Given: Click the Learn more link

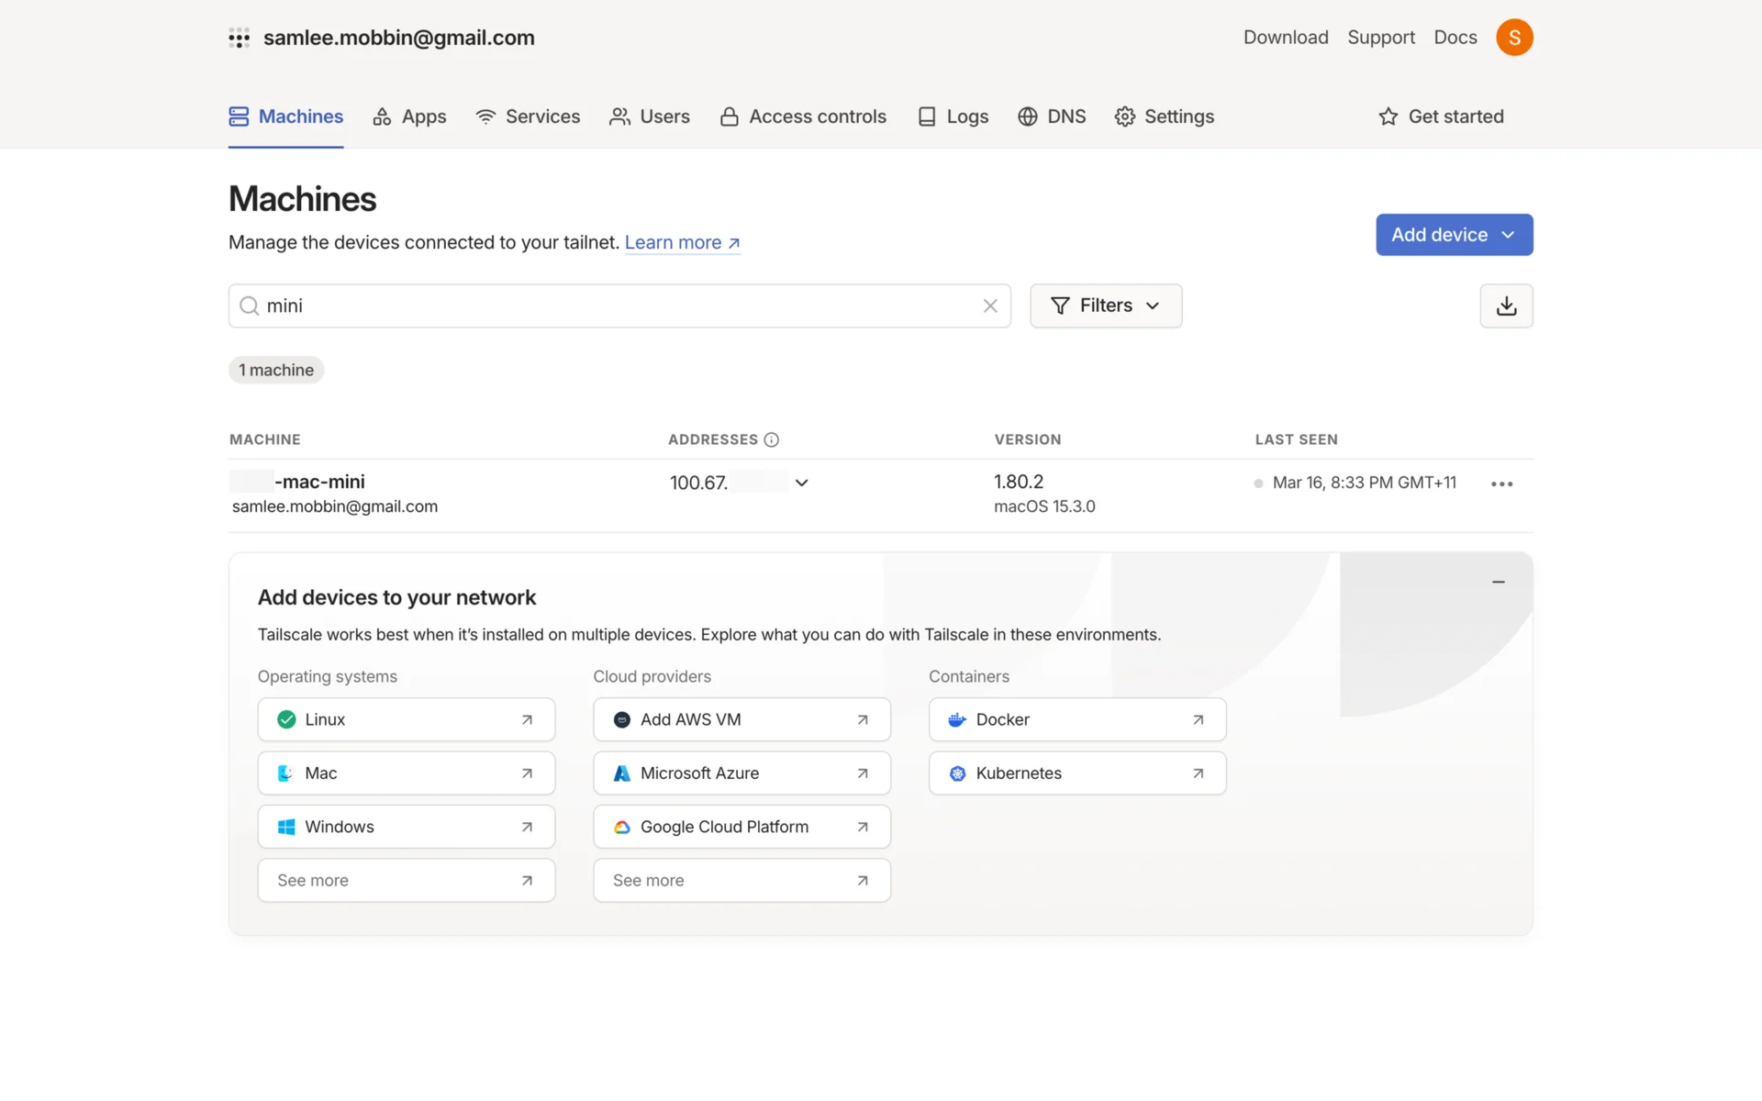Looking at the screenshot, I should 682,242.
